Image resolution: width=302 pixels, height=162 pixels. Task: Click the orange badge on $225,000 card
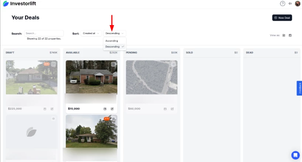coord(47,64)
